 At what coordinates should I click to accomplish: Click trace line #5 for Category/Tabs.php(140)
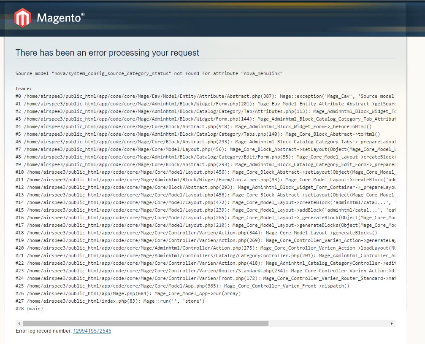(x=198, y=134)
